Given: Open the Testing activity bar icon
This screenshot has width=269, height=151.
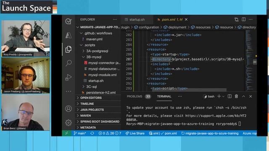Looking at the screenshot, I should tap(69, 21).
